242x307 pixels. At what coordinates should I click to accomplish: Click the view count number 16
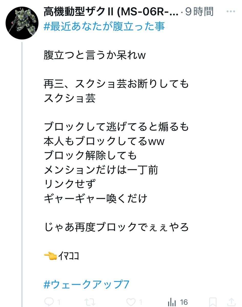point(184,302)
